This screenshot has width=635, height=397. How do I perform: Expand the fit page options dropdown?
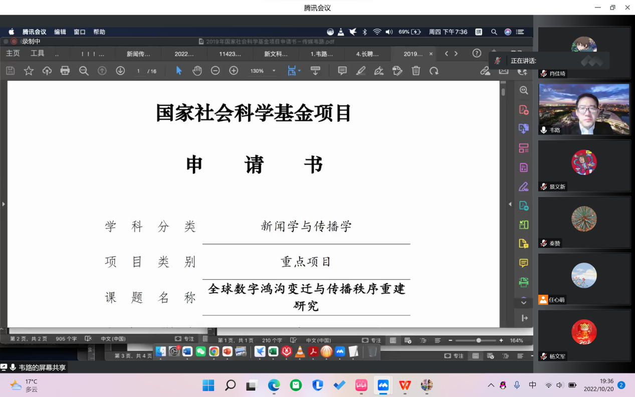[300, 71]
